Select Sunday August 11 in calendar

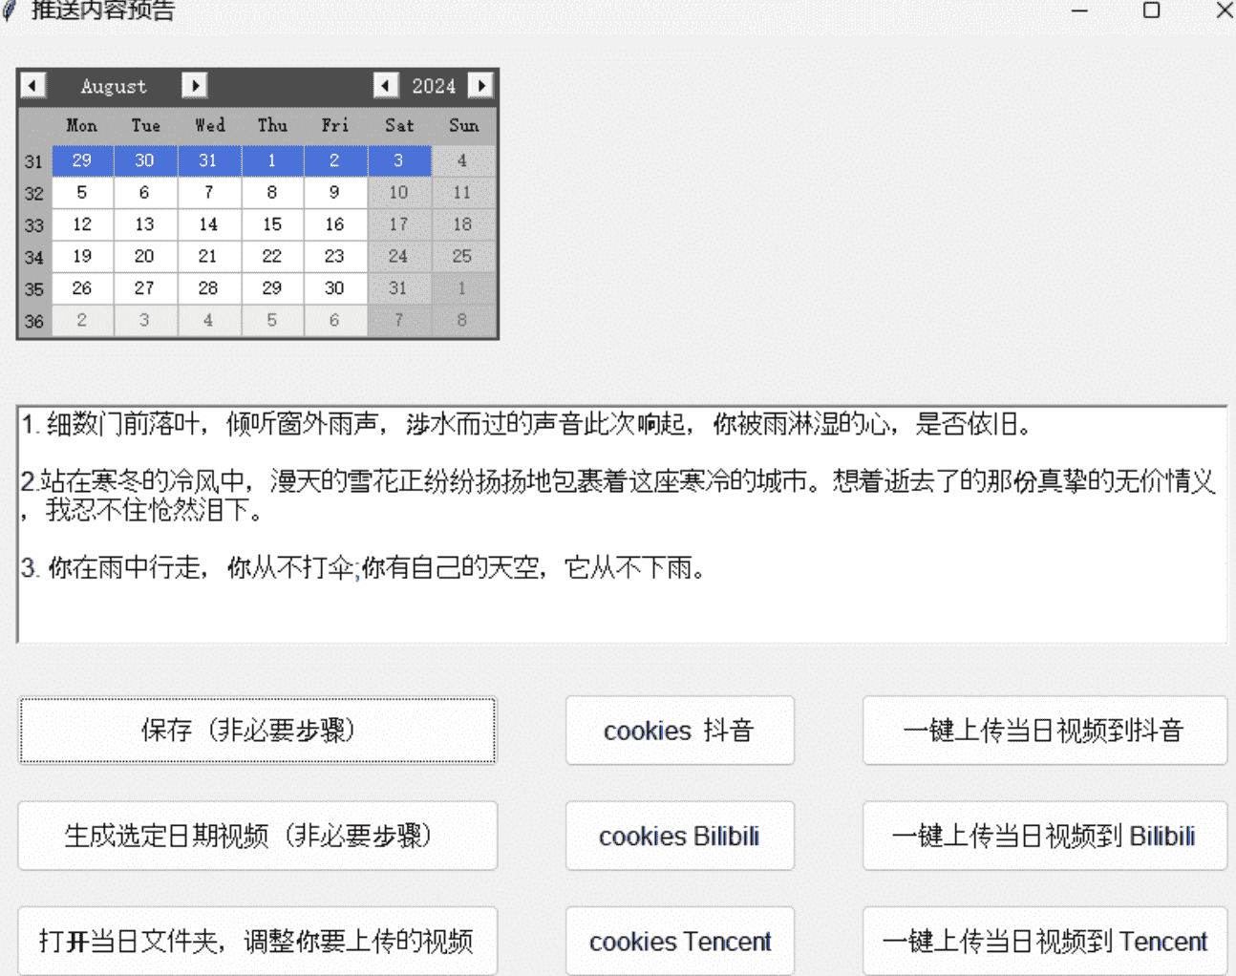point(462,192)
